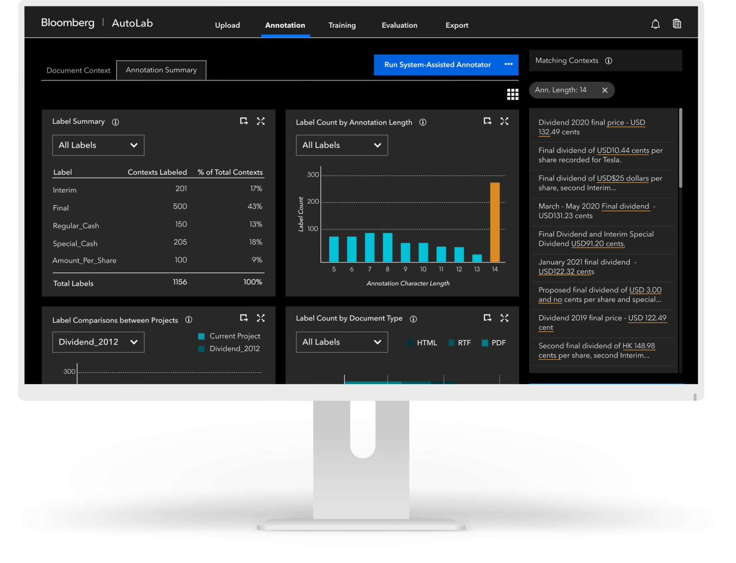Open context 'March - May 2020 Final dividend'
This screenshot has height=563, width=736.
tap(603, 211)
